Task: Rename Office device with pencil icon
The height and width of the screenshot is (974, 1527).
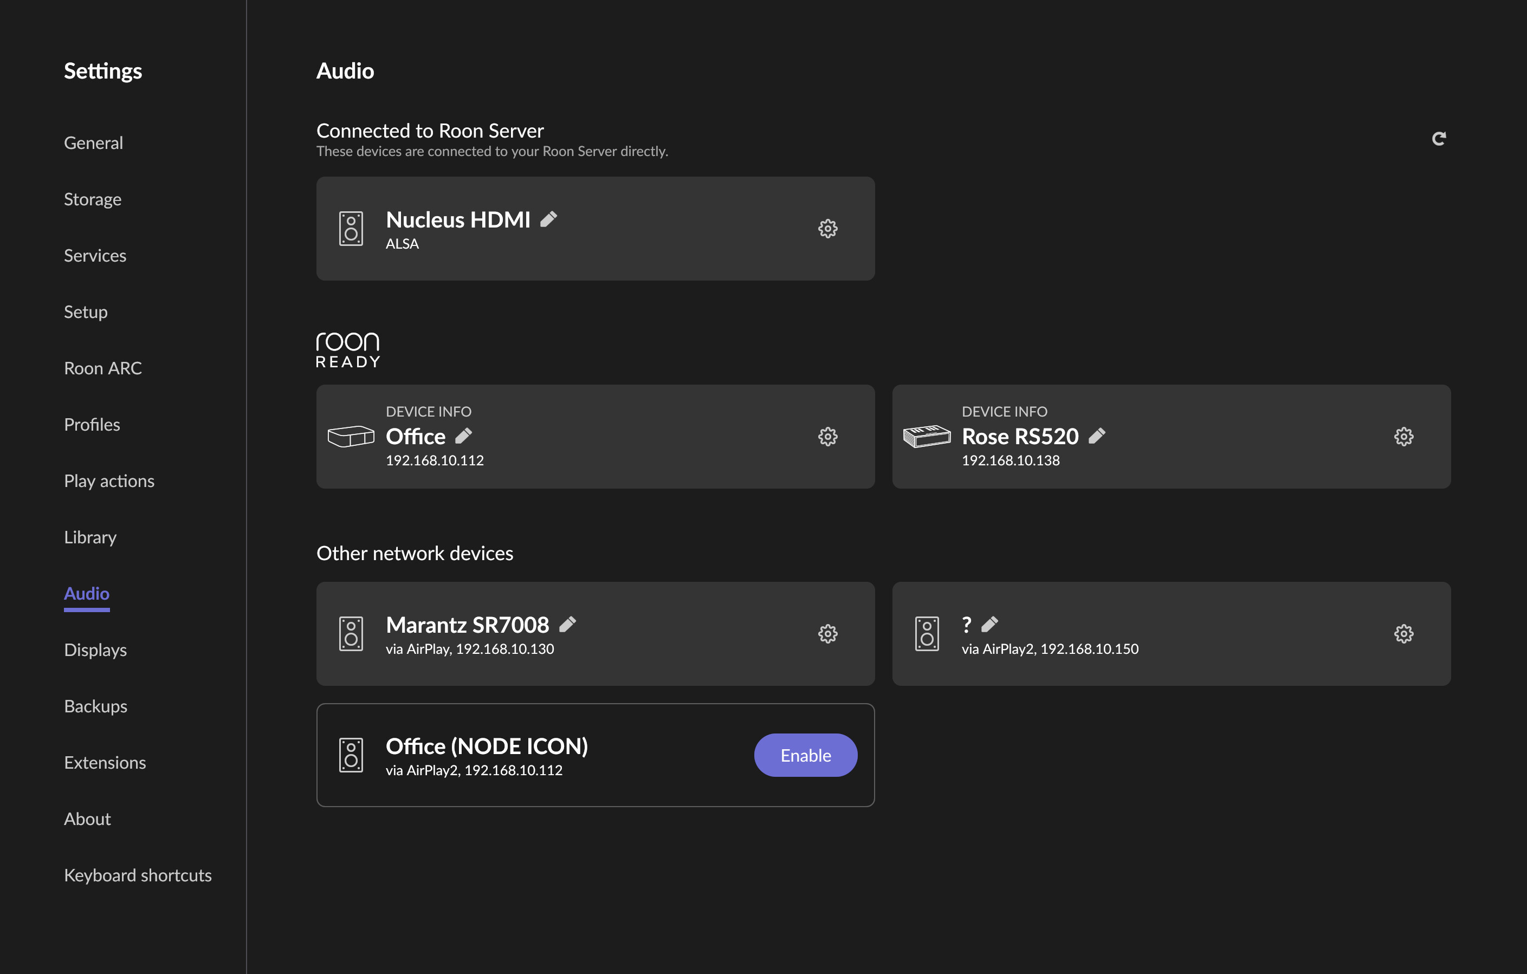Action: point(463,436)
